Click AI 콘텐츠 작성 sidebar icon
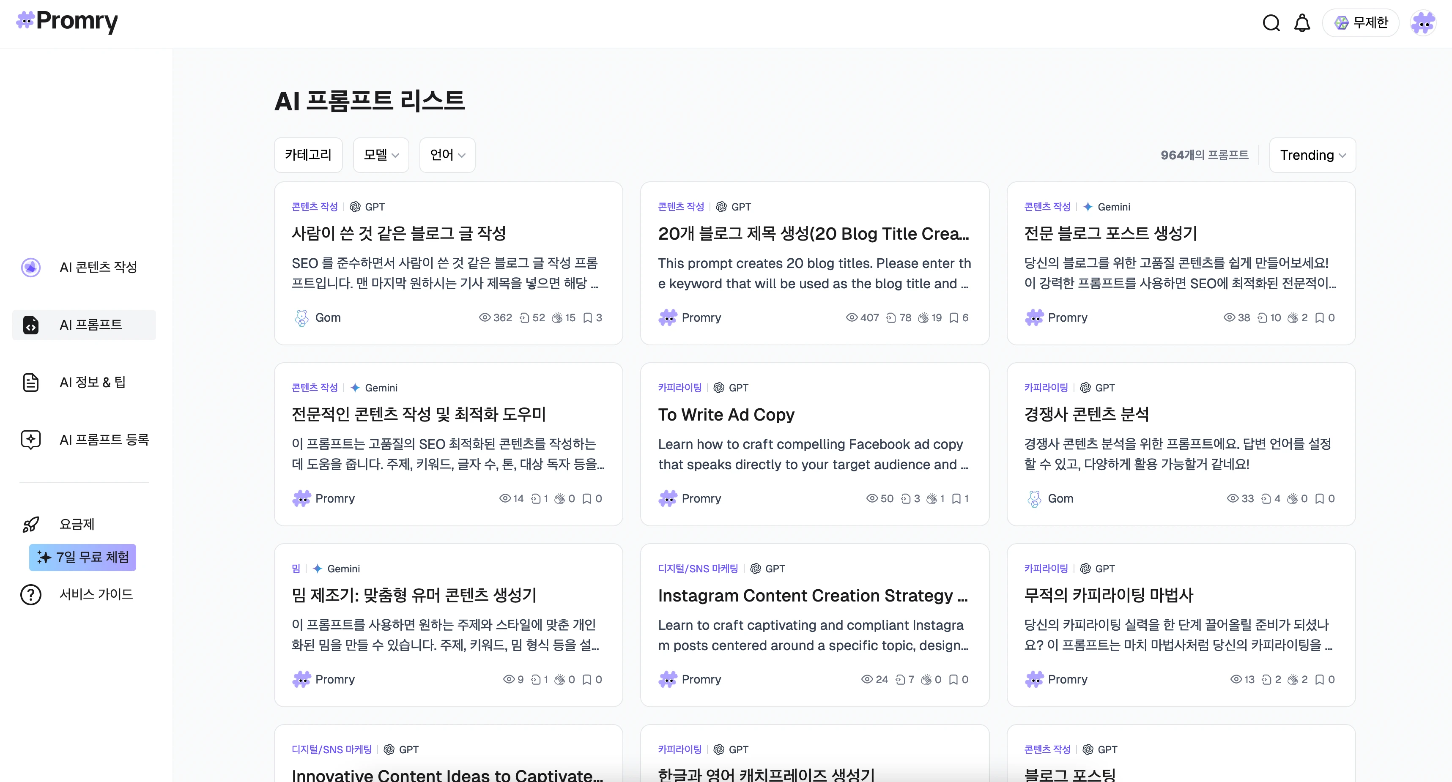Screen dimensions: 1452x782 click(x=31, y=267)
